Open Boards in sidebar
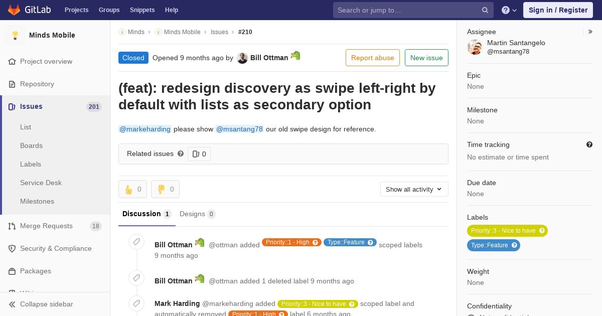602x316 pixels. (31, 145)
